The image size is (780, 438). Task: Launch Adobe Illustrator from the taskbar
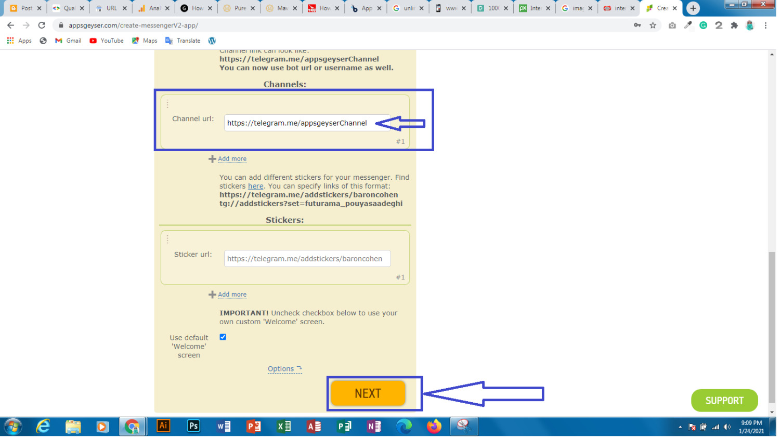163,427
